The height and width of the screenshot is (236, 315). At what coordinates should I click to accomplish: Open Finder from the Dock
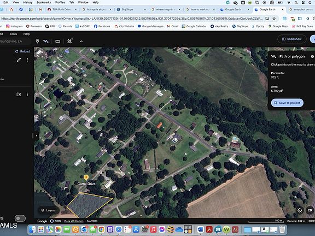pos(32,229)
